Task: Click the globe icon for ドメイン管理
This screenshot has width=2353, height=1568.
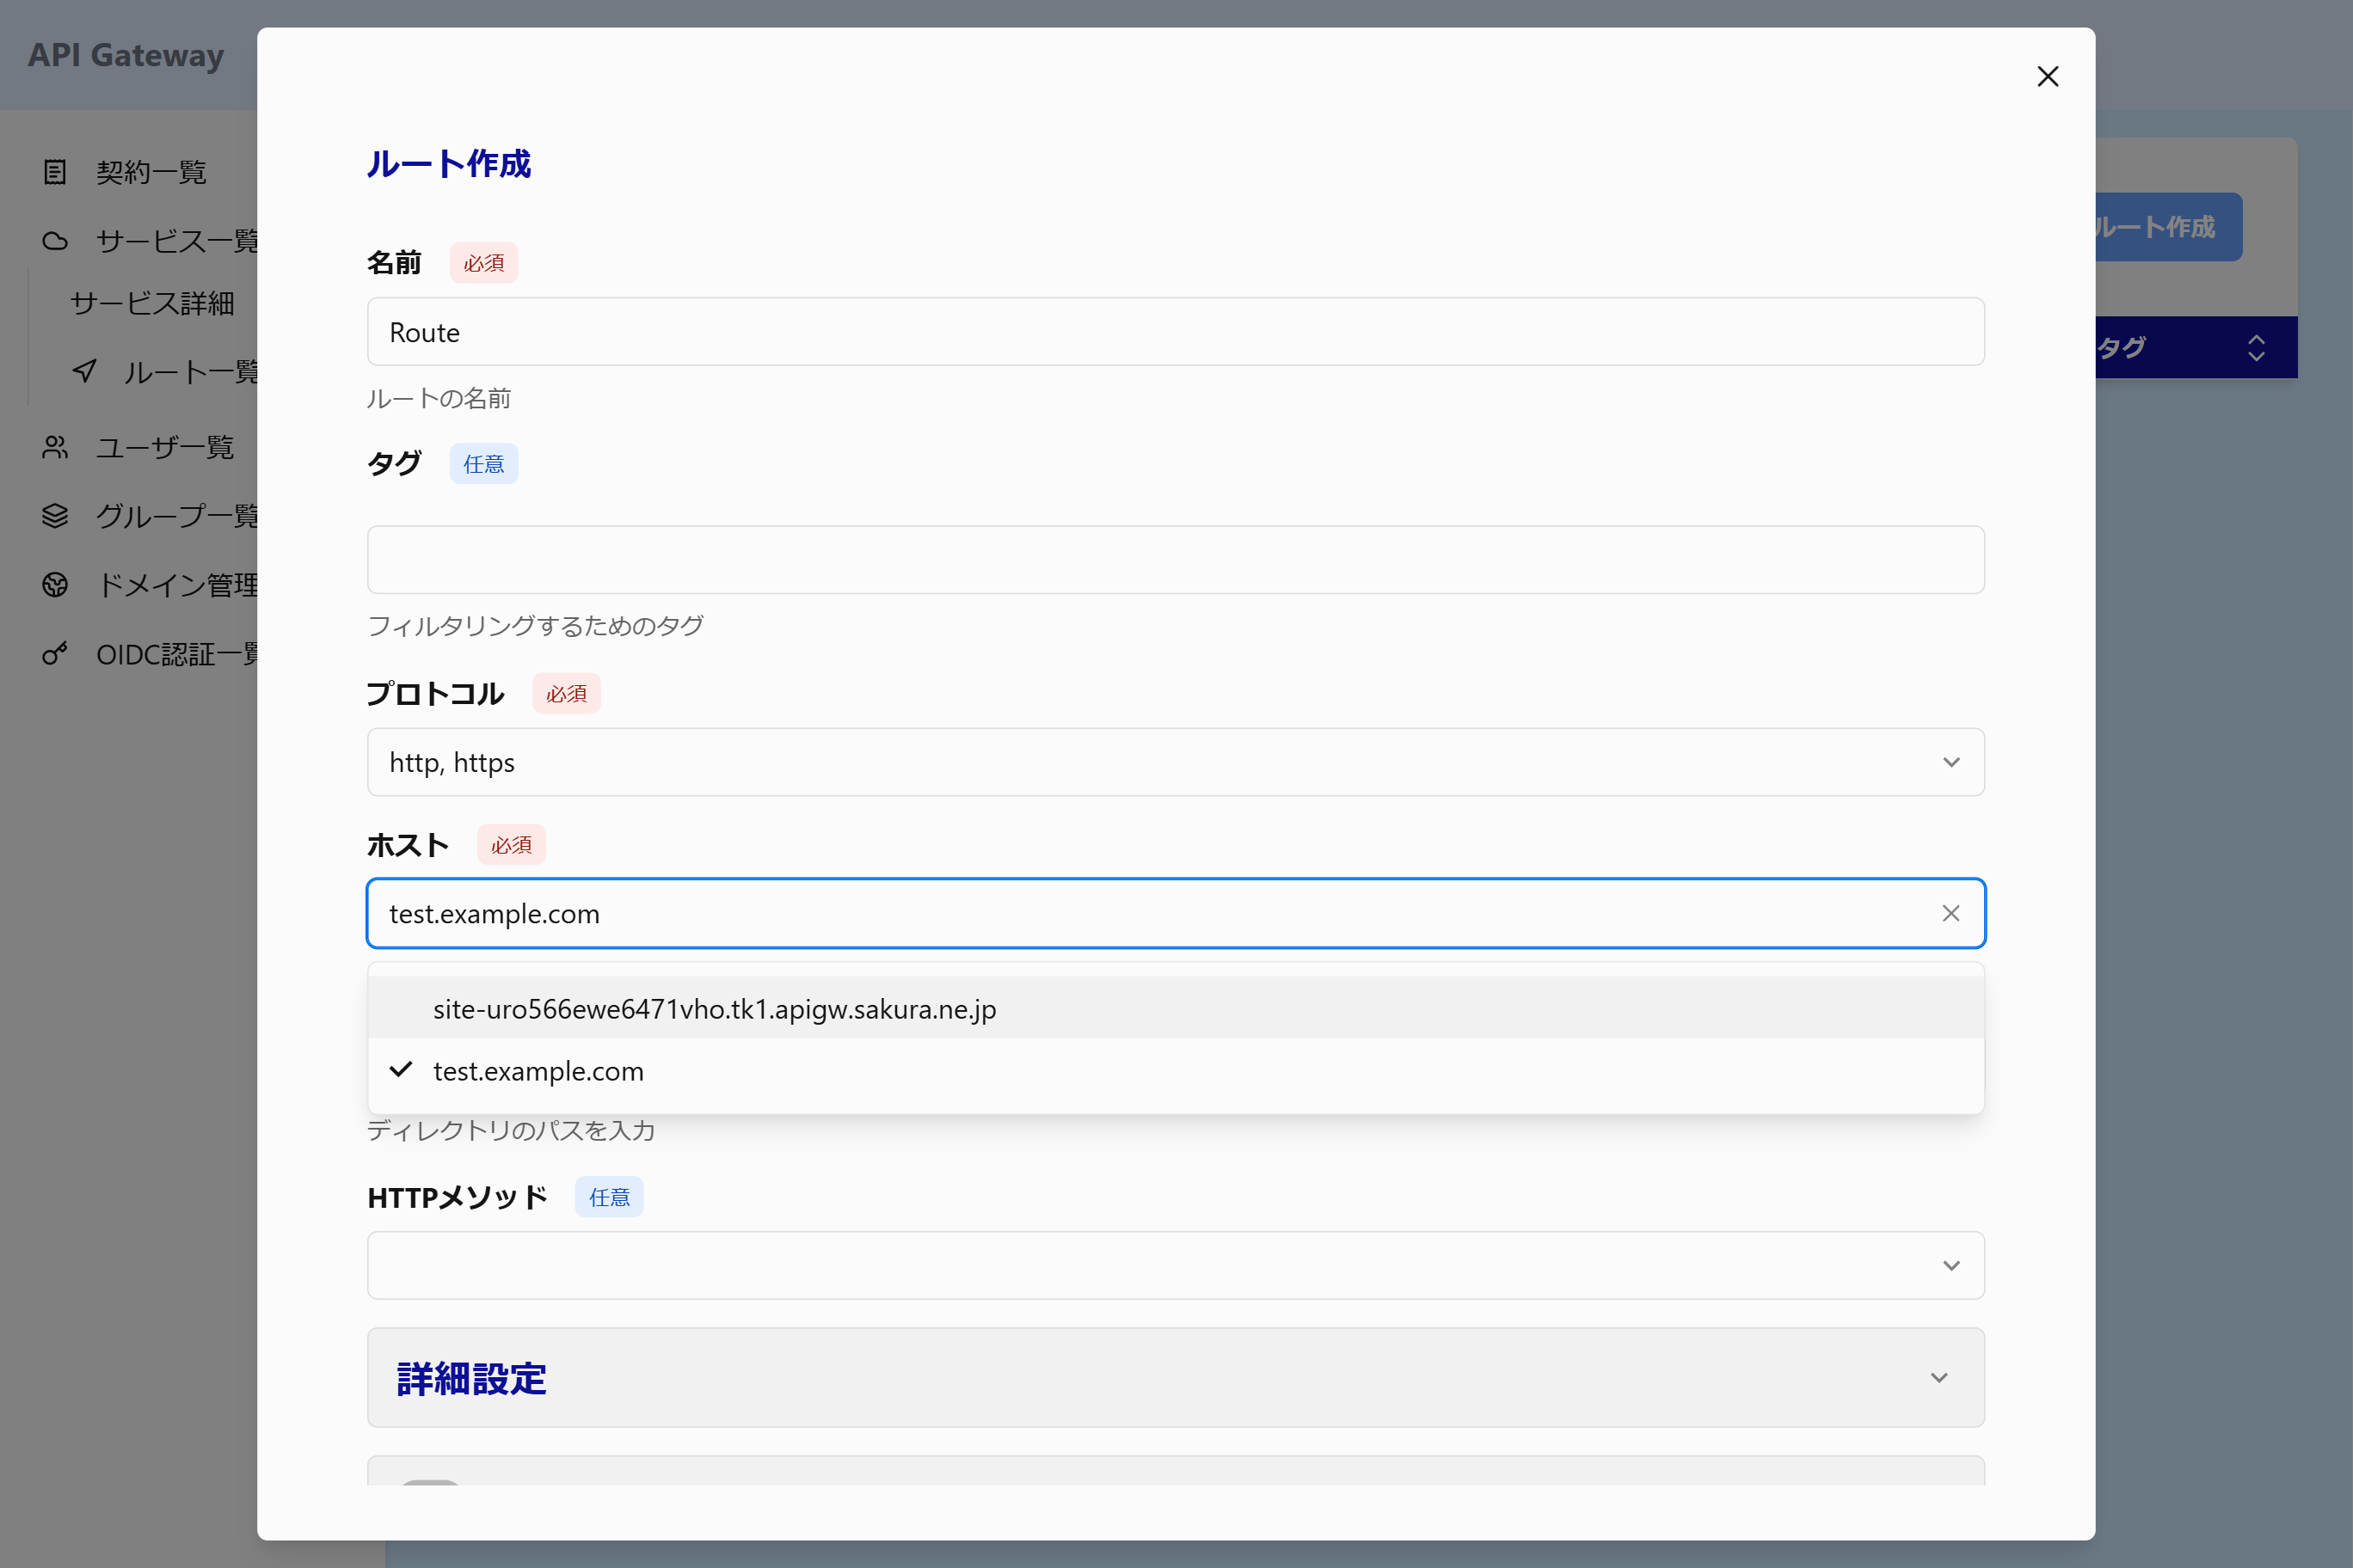Action: point(55,585)
